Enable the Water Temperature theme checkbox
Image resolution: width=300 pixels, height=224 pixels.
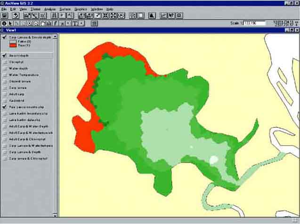pyautogui.click(x=4, y=75)
